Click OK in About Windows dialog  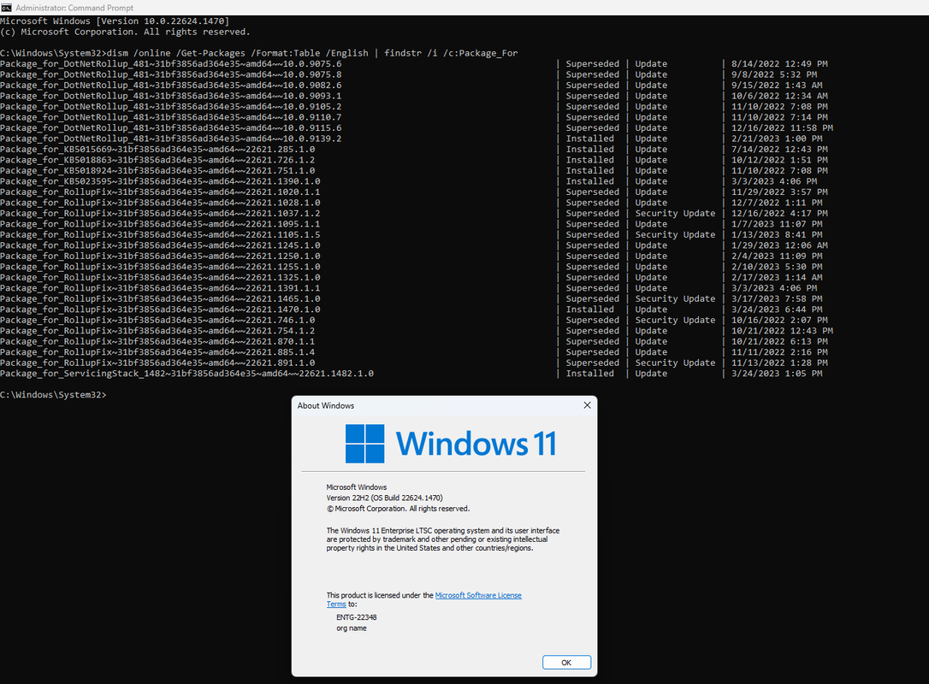566,662
